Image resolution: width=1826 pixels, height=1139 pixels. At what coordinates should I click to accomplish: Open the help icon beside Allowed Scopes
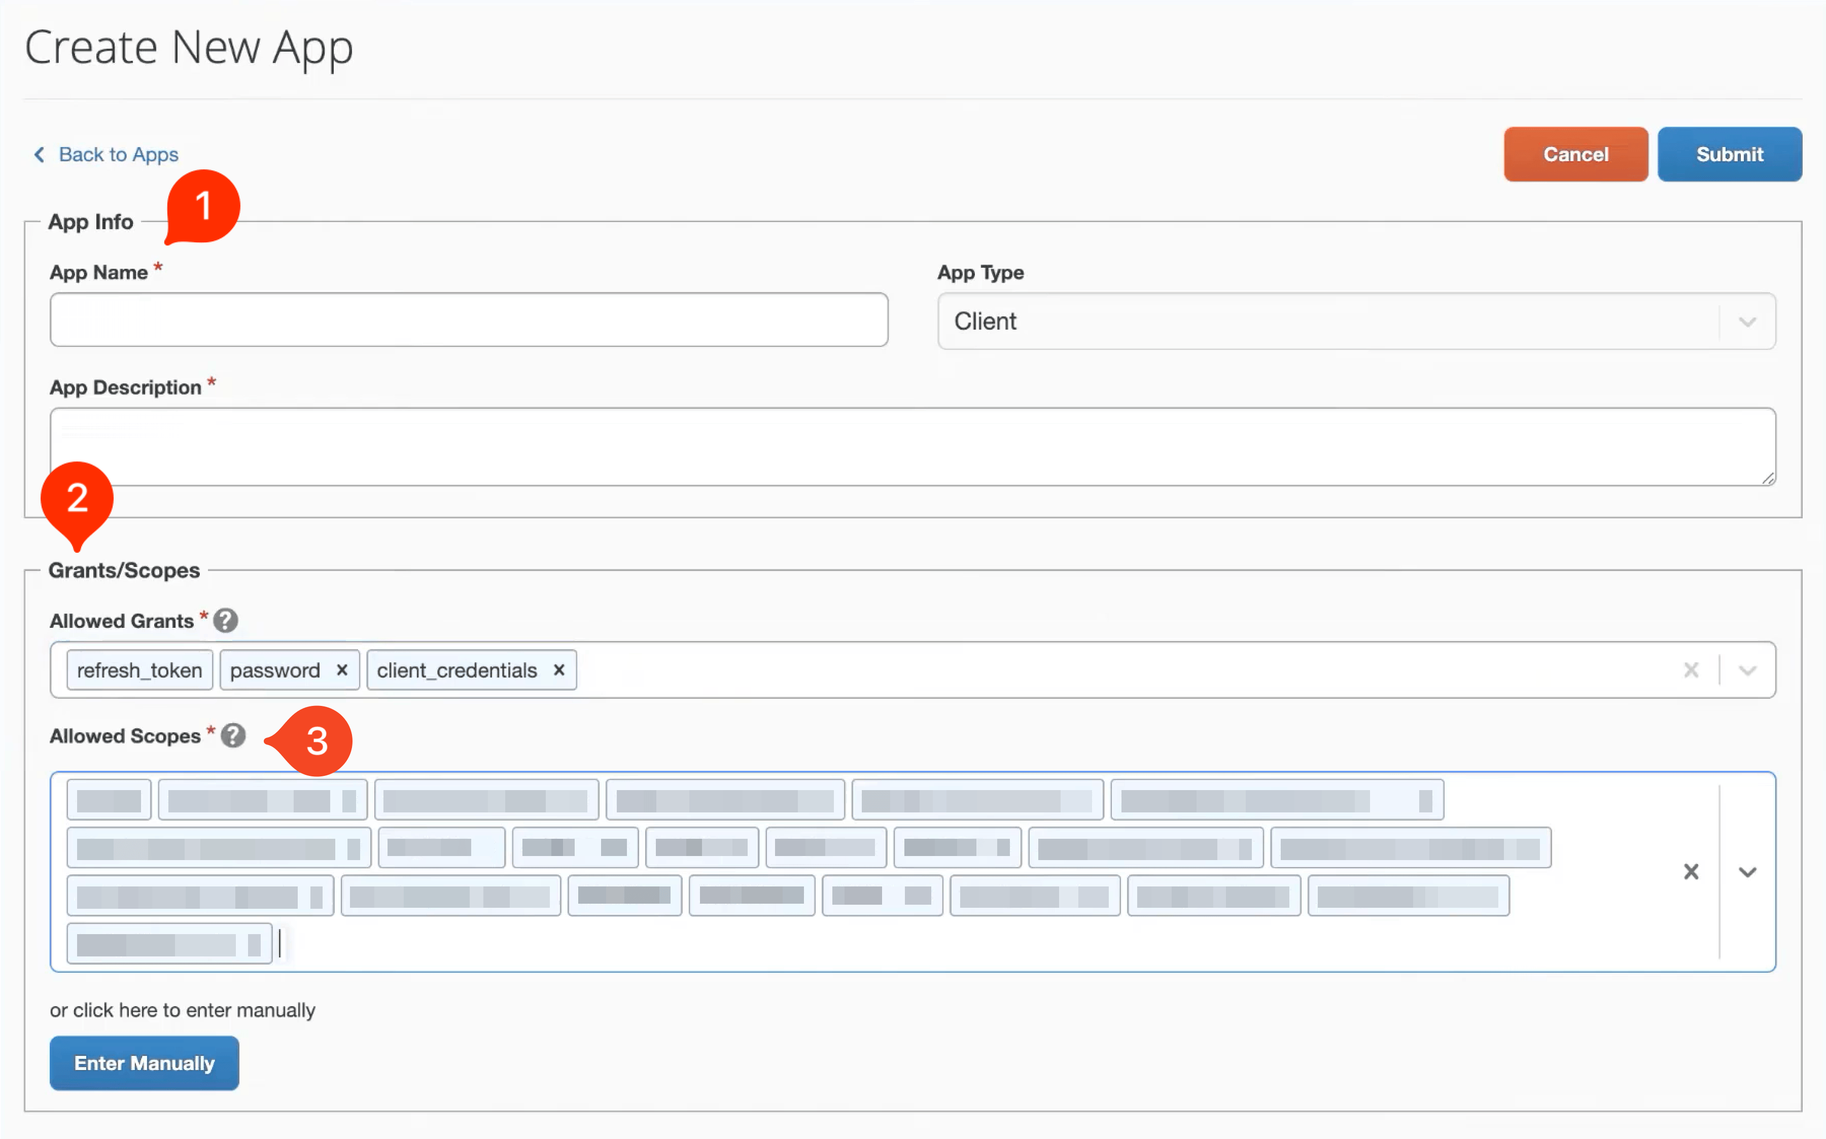click(233, 735)
